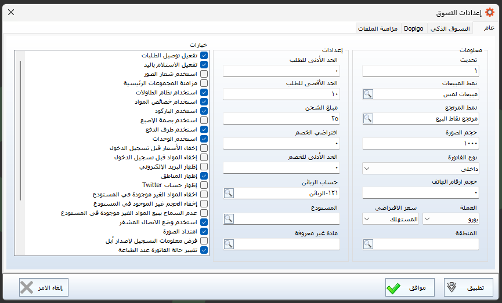Click the magnifier in مادة غير معروفة field
502x303 pixels.
point(229,244)
